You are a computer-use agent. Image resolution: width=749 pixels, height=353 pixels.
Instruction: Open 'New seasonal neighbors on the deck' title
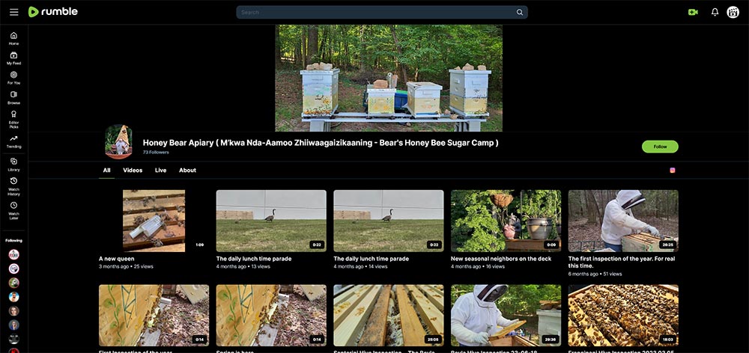coord(501,259)
